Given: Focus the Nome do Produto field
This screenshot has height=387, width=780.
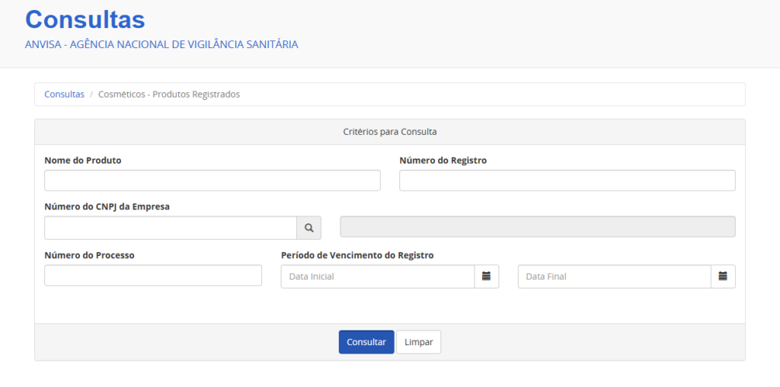Looking at the screenshot, I should [x=212, y=181].
